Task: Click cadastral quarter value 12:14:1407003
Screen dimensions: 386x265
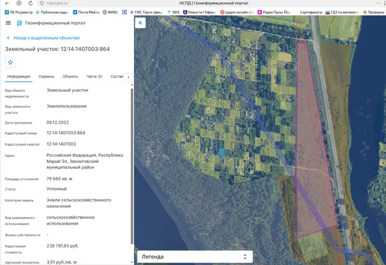Action: [62, 144]
